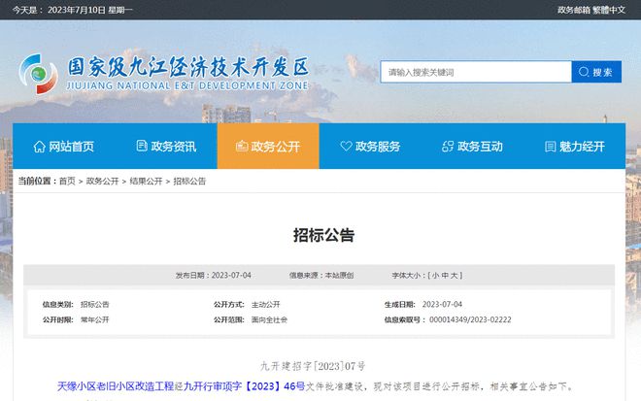Open the 政务邮箱 link
Image resolution: width=641 pixels, height=401 pixels.
pos(574,10)
